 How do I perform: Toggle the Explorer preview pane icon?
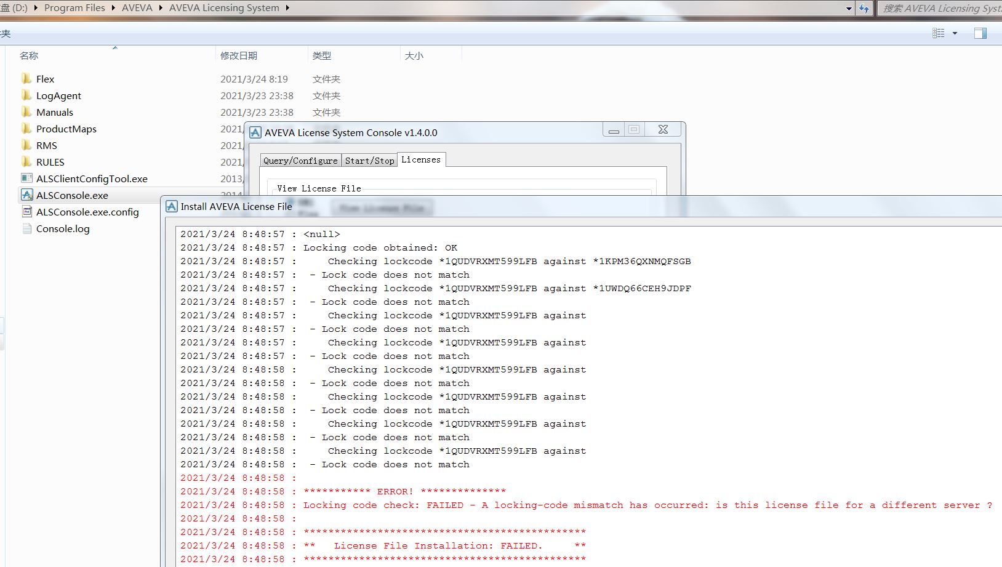[x=980, y=33]
